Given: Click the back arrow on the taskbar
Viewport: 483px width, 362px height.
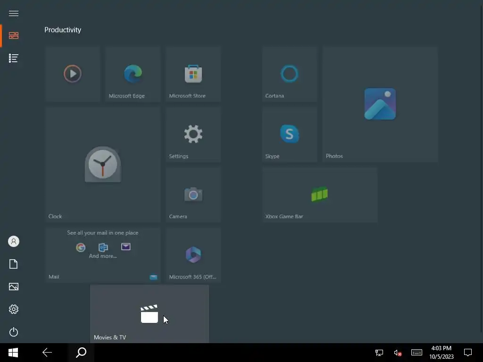Looking at the screenshot, I should [x=47, y=353].
